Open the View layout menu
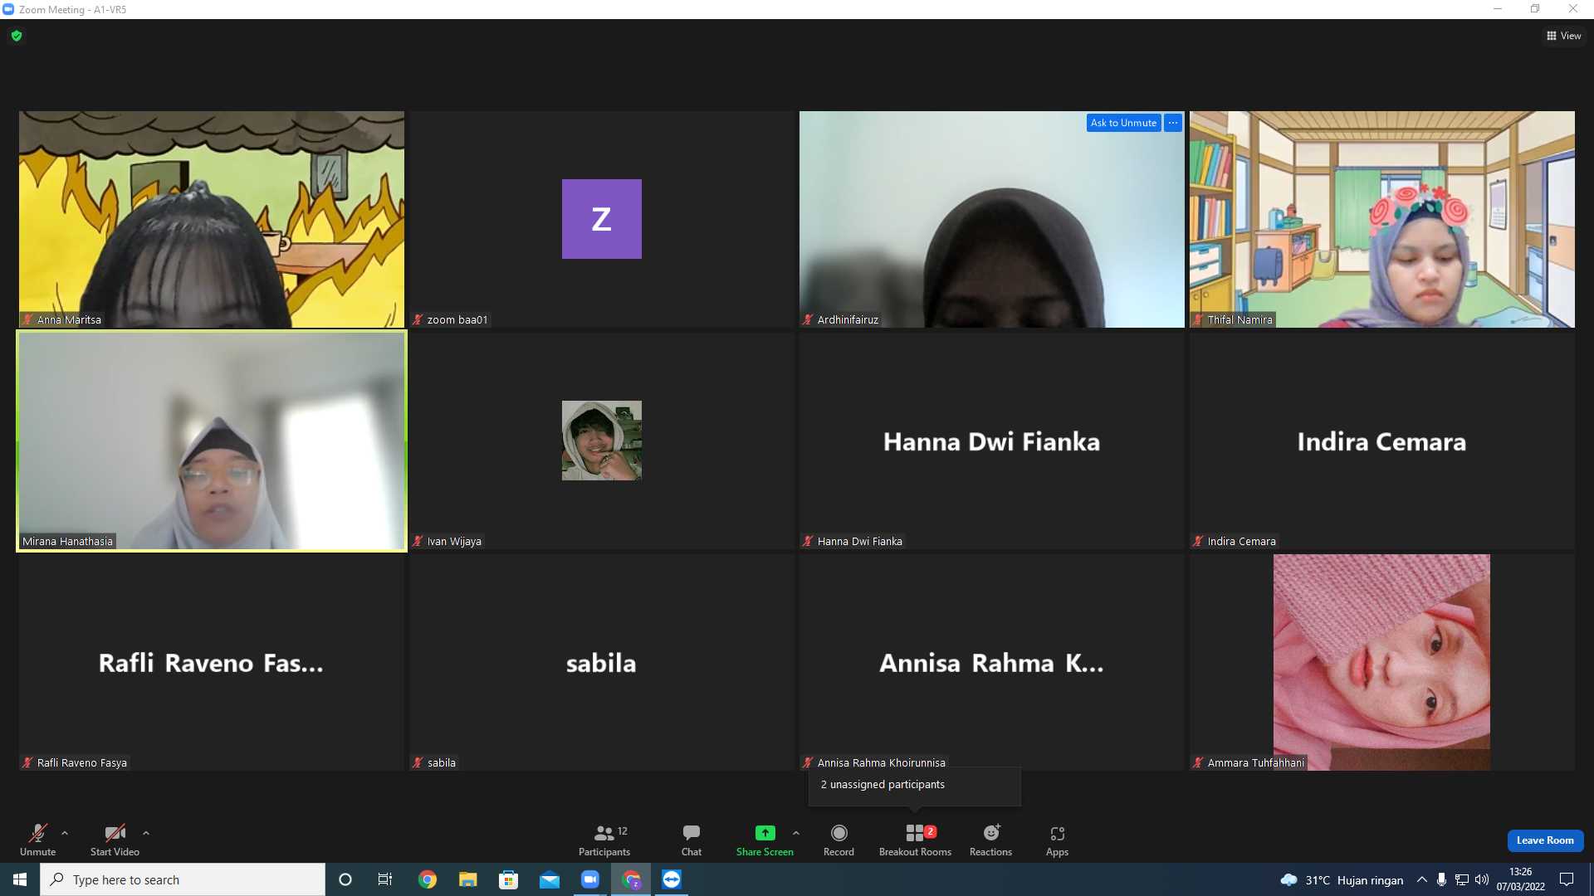This screenshot has width=1594, height=896. (1563, 36)
